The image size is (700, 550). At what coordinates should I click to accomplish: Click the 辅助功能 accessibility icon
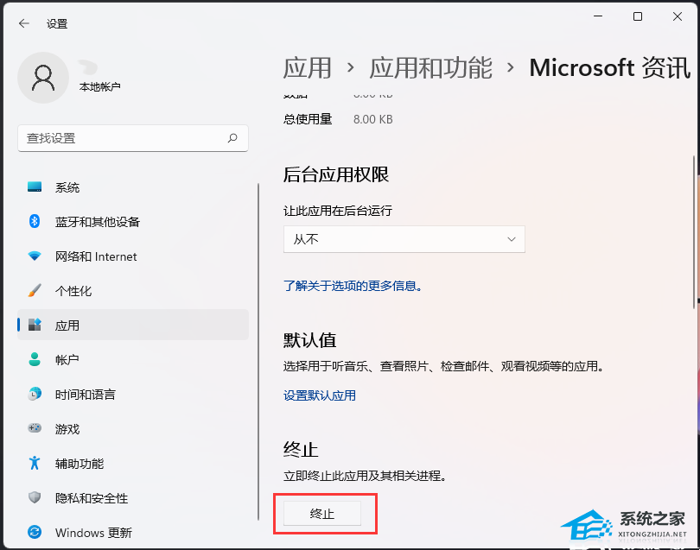click(x=35, y=463)
